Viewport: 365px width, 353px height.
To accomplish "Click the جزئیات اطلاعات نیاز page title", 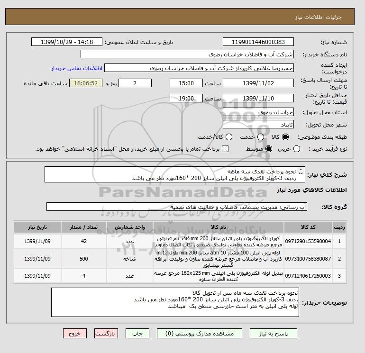I will coord(318,17).
